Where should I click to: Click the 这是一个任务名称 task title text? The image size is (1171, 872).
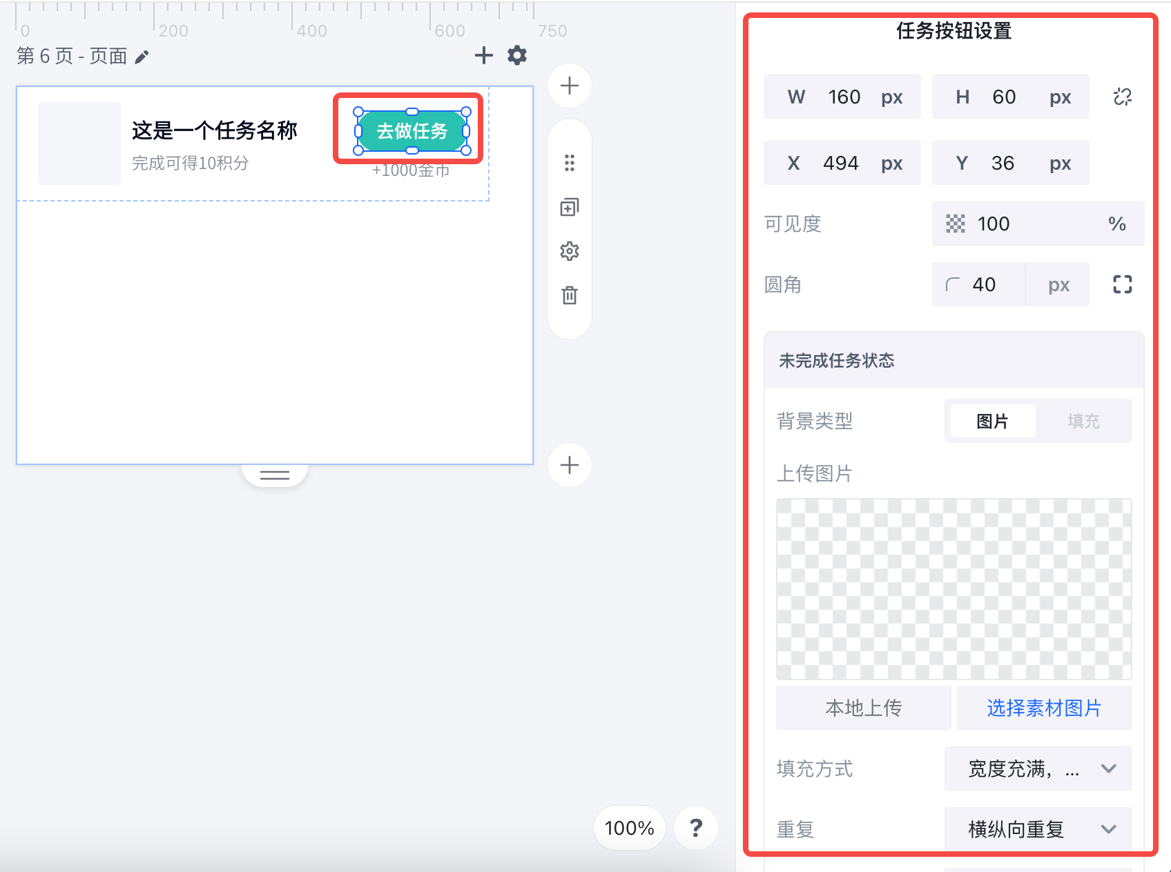(x=215, y=130)
